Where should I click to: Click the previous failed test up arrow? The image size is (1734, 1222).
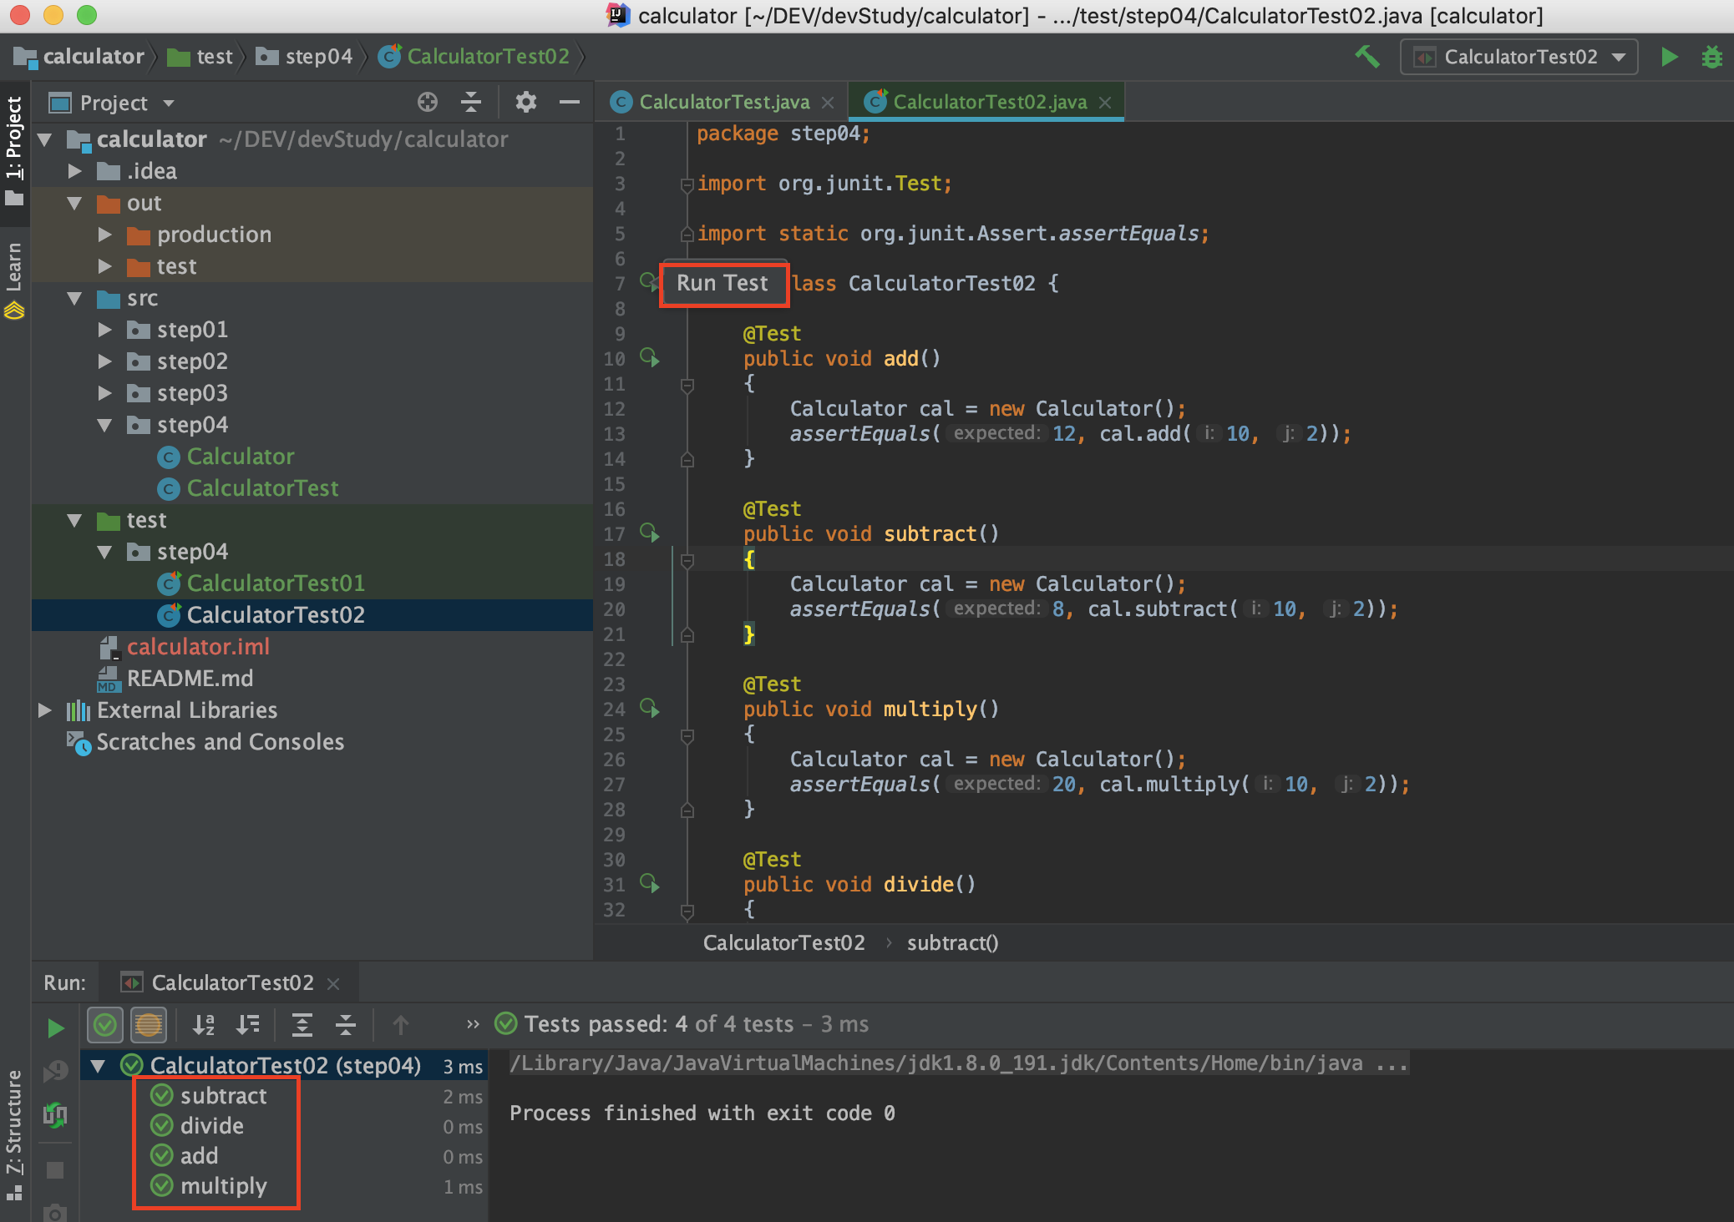click(401, 1024)
